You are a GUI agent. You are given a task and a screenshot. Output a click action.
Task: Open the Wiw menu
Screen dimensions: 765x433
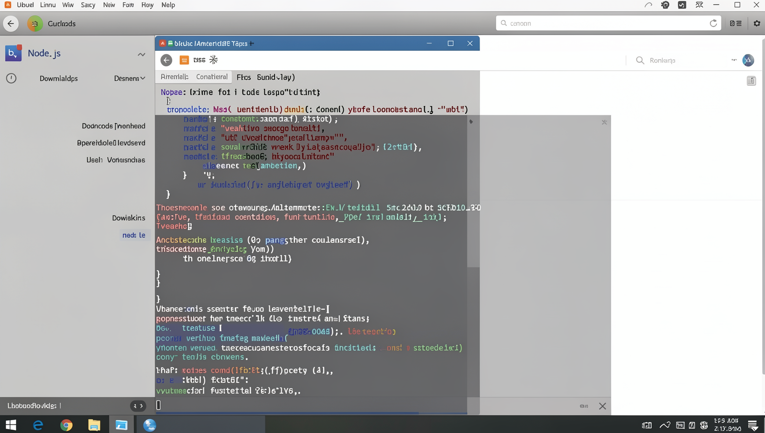68,5
